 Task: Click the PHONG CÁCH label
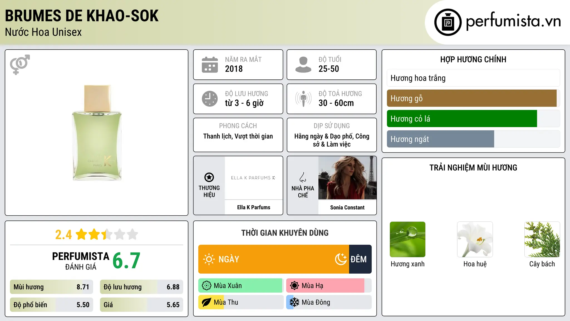point(238,126)
